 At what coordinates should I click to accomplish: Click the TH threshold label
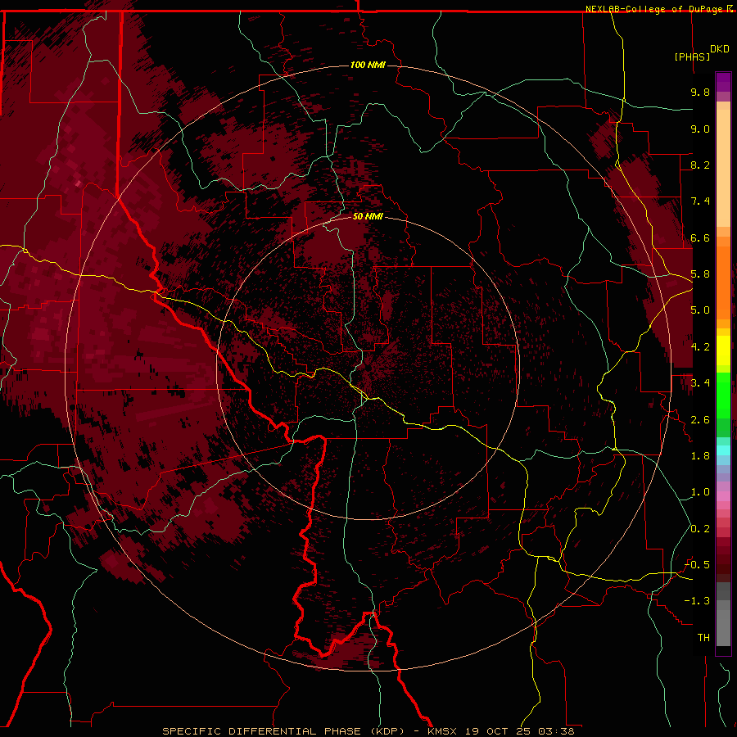(703, 638)
